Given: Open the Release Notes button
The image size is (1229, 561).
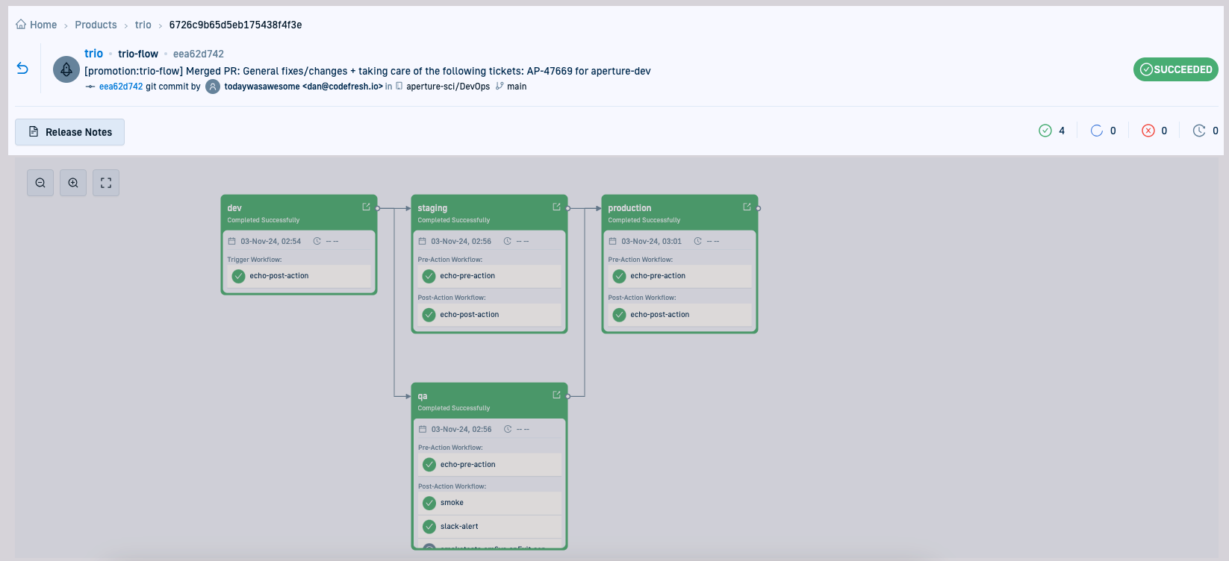Looking at the screenshot, I should [70, 132].
